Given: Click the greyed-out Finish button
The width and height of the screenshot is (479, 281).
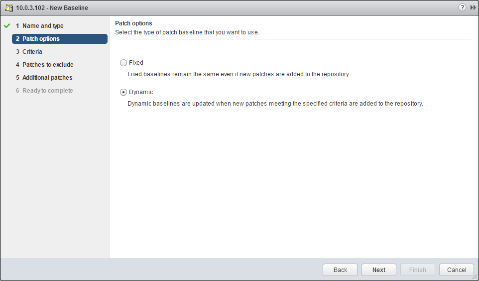Looking at the screenshot, I should coord(417,270).
